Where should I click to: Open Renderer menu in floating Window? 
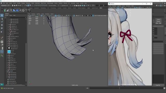[x=128, y=6]
